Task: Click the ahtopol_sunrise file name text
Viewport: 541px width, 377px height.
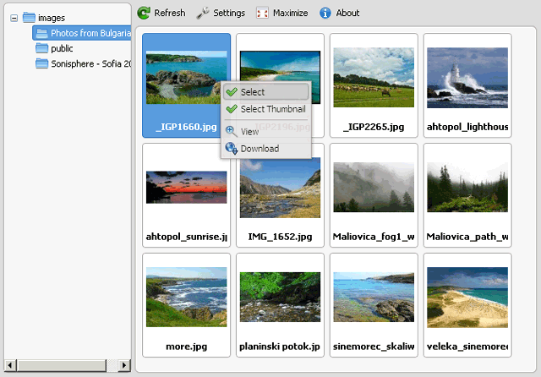Action: [x=186, y=237]
